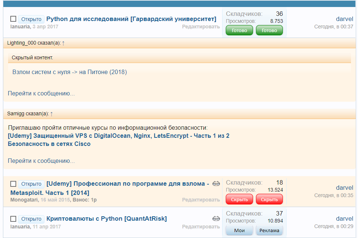Click the Просмотров value 10.894
Viewport: 358px width, 238px height.
coord(275,221)
